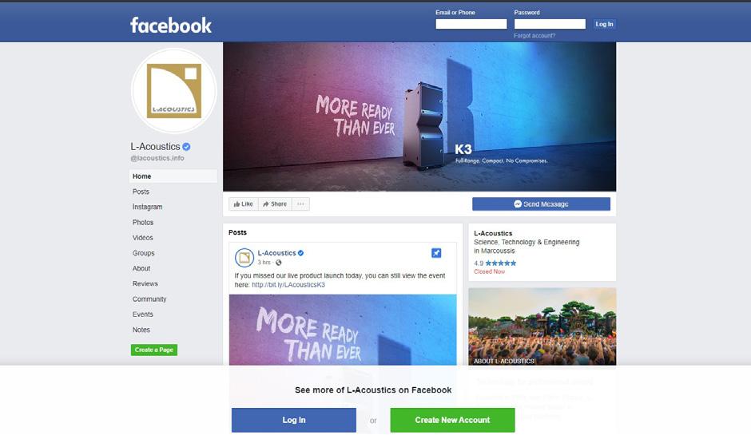
Task: Click the Send Message button
Action: [x=541, y=204]
